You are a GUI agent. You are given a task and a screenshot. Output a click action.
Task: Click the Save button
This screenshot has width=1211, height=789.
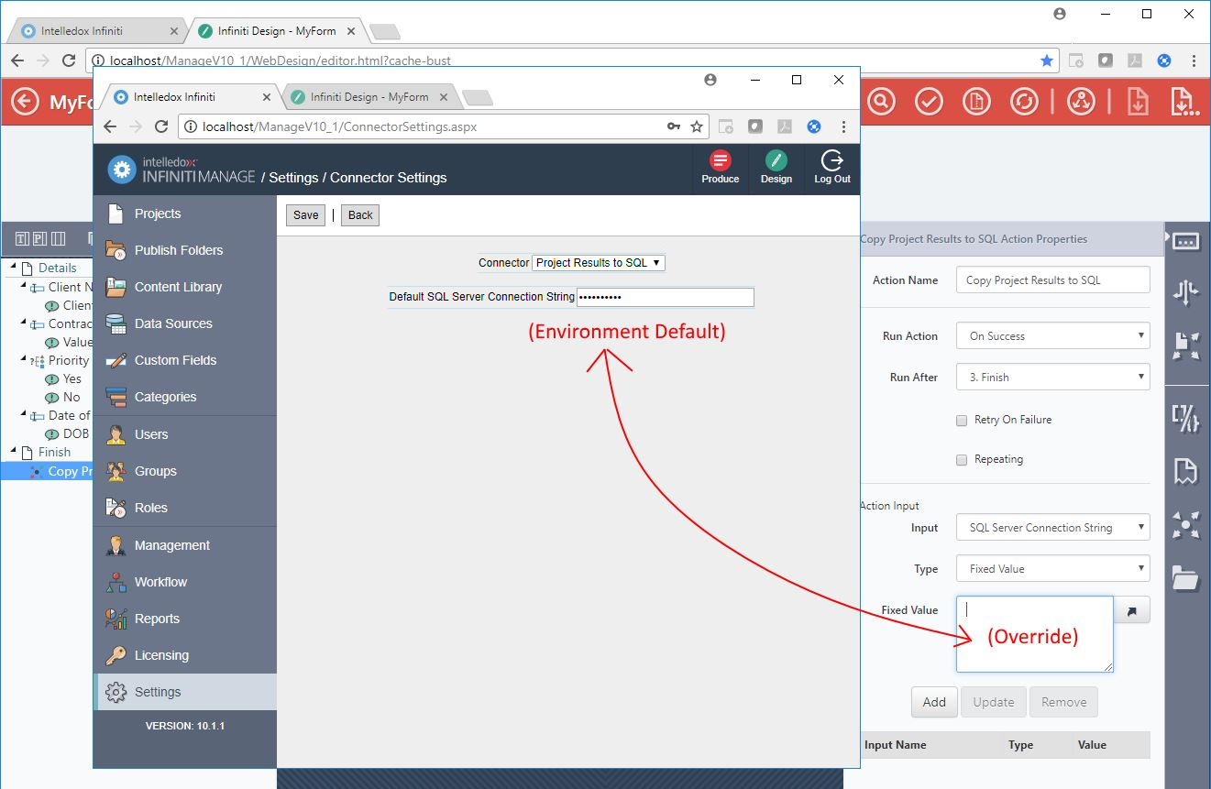[x=306, y=215]
